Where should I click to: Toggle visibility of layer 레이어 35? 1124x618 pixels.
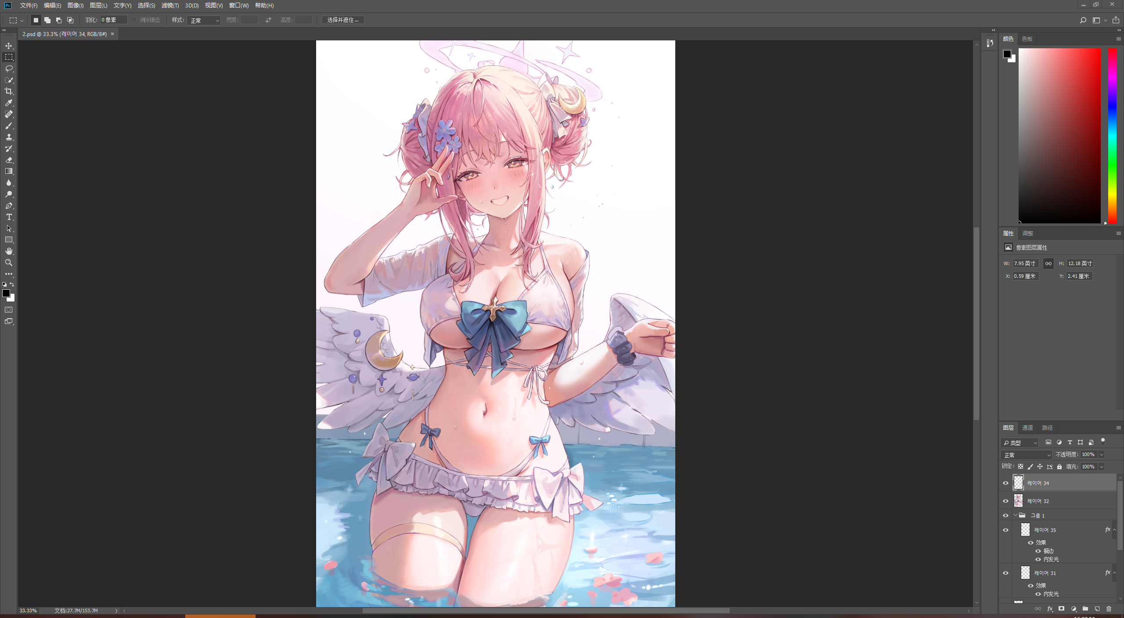tap(1005, 530)
